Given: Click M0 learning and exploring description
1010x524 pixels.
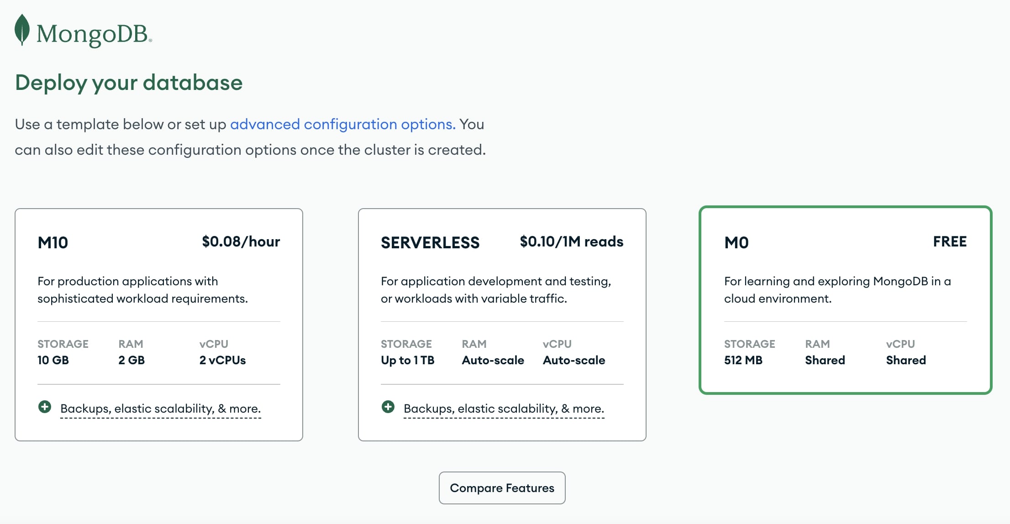Looking at the screenshot, I should (x=837, y=289).
